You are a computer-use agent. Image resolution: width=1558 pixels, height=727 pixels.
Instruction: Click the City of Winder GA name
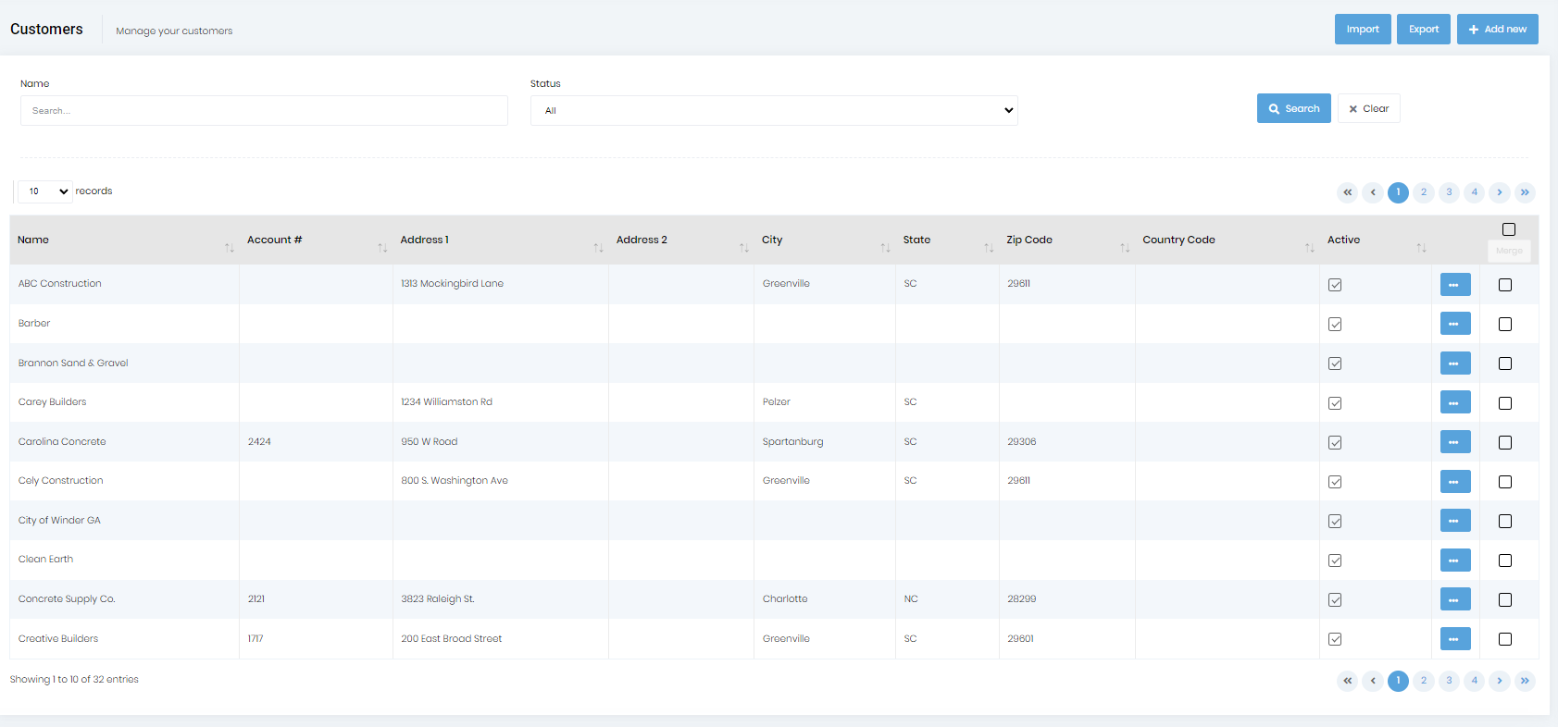(59, 520)
